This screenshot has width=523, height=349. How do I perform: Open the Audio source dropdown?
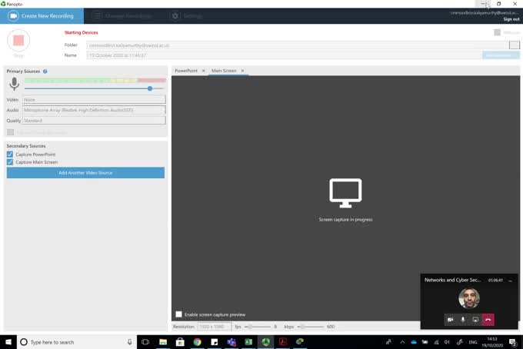point(94,110)
